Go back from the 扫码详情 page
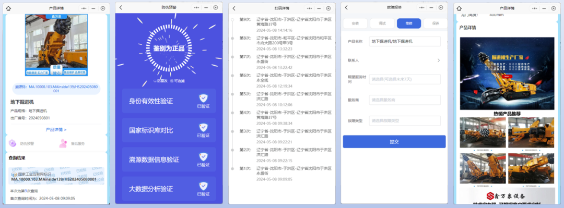Viewport: 564px width, 208px height. coord(234,8)
